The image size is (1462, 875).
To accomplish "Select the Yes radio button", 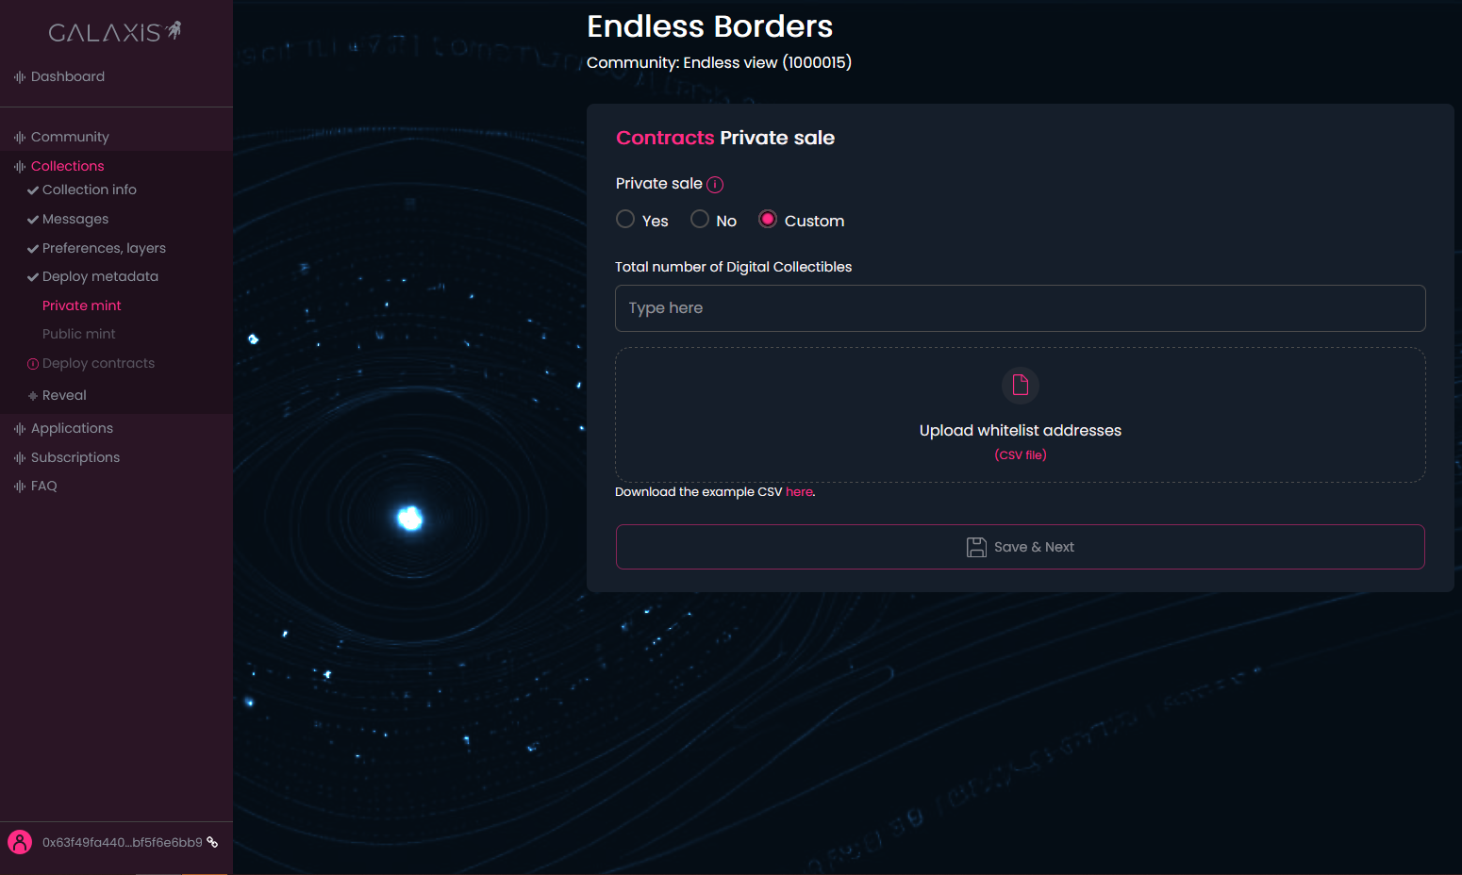I will coord(625,220).
